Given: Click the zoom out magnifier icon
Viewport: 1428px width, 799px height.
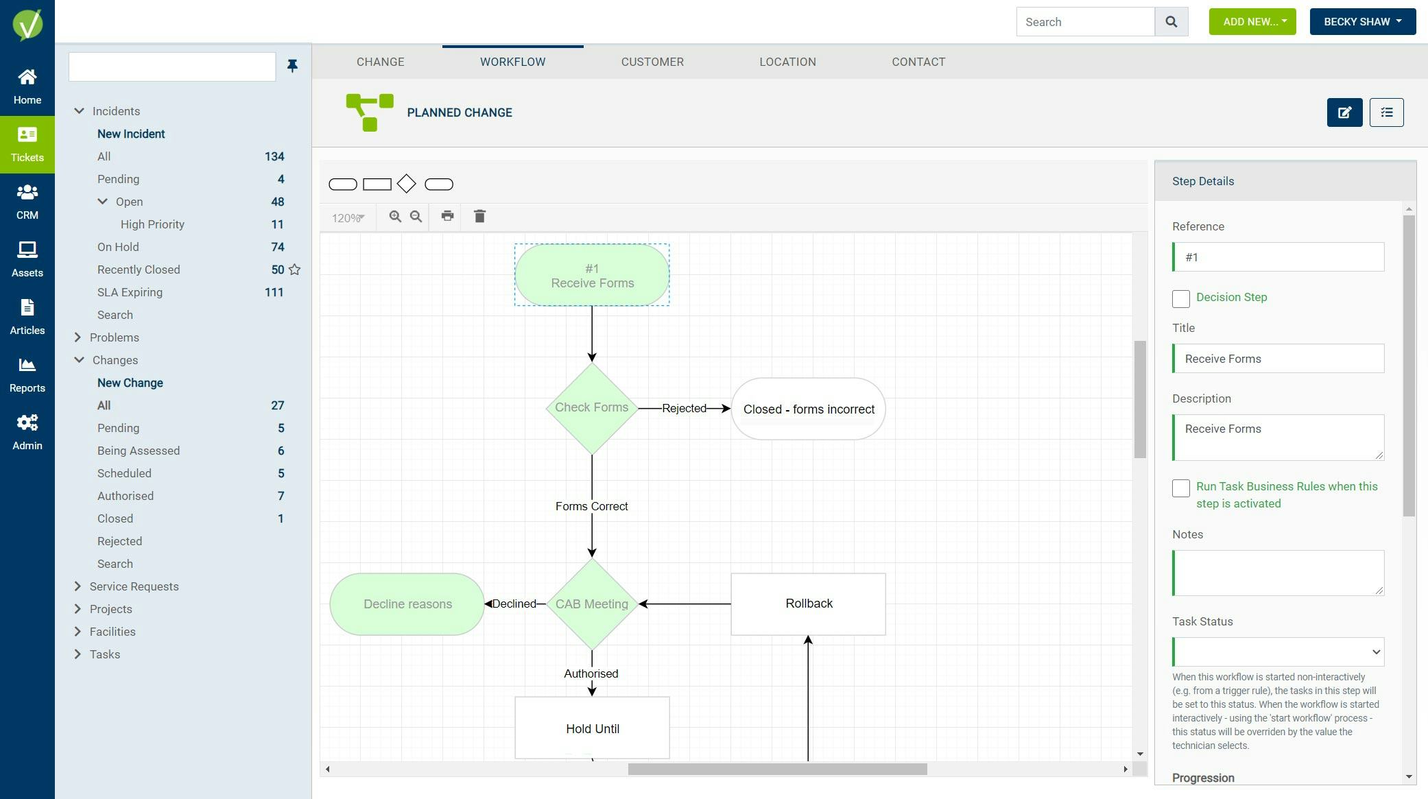Looking at the screenshot, I should tap(416, 217).
